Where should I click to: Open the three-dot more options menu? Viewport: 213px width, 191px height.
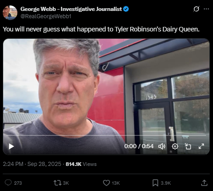click(206, 9)
